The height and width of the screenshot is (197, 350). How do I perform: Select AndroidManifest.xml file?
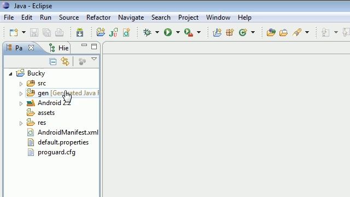pyautogui.click(x=62, y=132)
